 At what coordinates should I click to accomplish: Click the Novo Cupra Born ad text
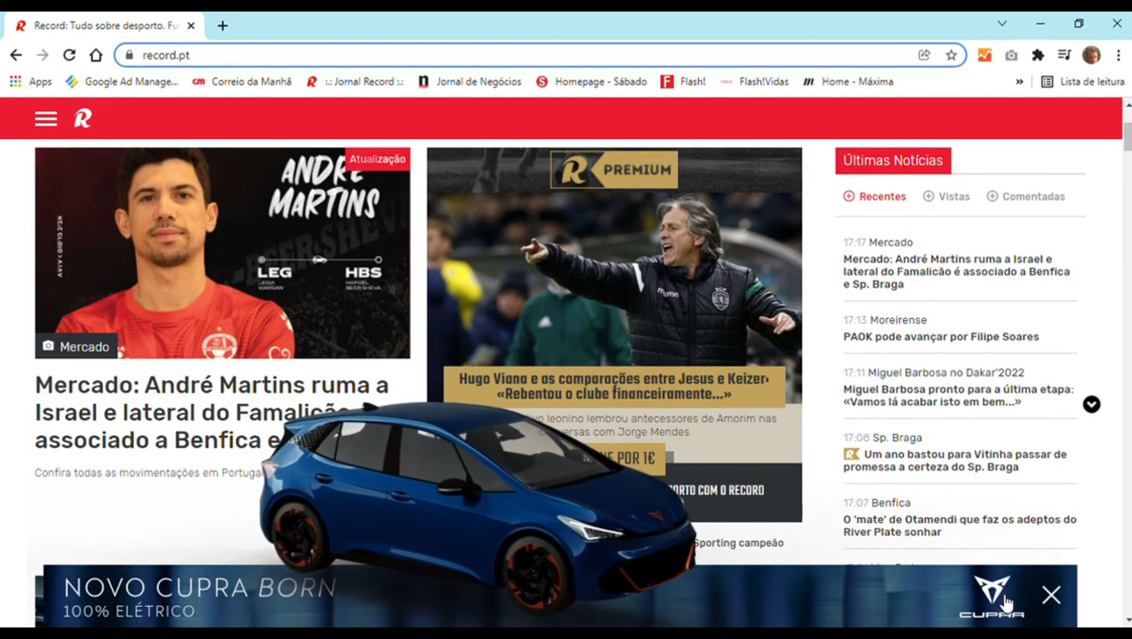coord(199,597)
